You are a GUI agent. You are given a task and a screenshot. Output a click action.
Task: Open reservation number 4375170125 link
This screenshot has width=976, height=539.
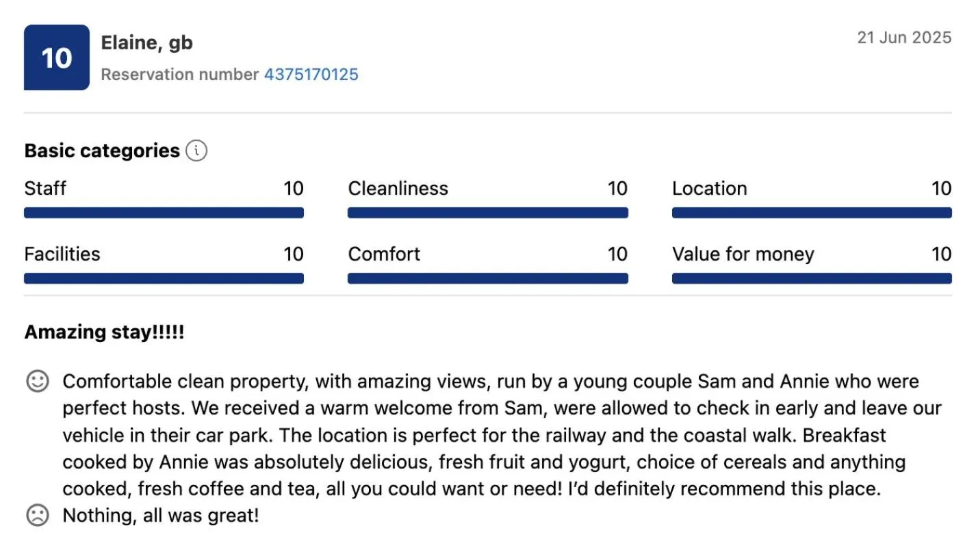[311, 75]
